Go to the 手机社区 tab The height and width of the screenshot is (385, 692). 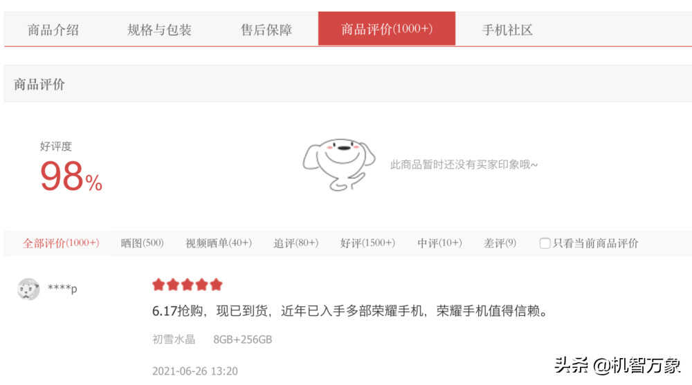pos(507,30)
